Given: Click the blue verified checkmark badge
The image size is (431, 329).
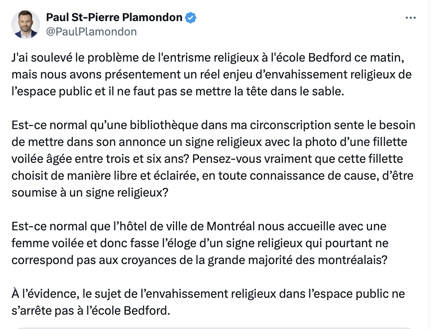Looking at the screenshot, I should coord(191,18).
